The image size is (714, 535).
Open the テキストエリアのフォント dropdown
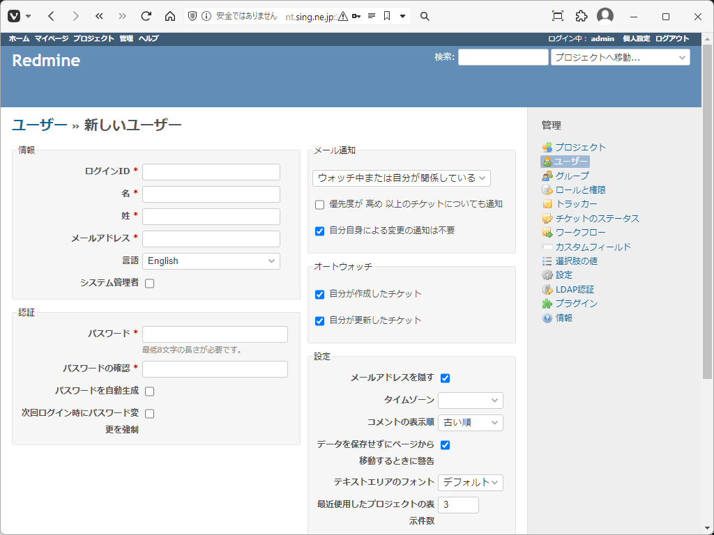click(471, 483)
